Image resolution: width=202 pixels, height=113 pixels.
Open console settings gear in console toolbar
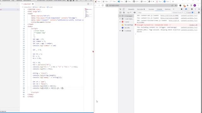click(199, 13)
